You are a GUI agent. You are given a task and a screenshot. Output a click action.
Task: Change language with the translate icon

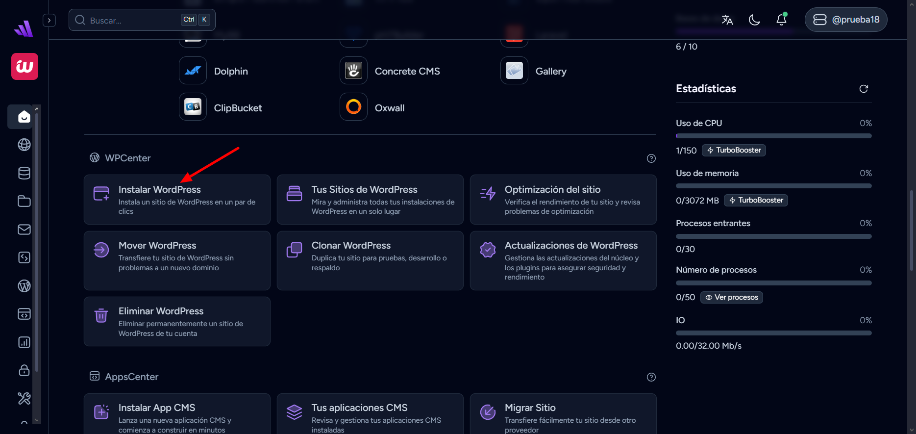pos(727,20)
